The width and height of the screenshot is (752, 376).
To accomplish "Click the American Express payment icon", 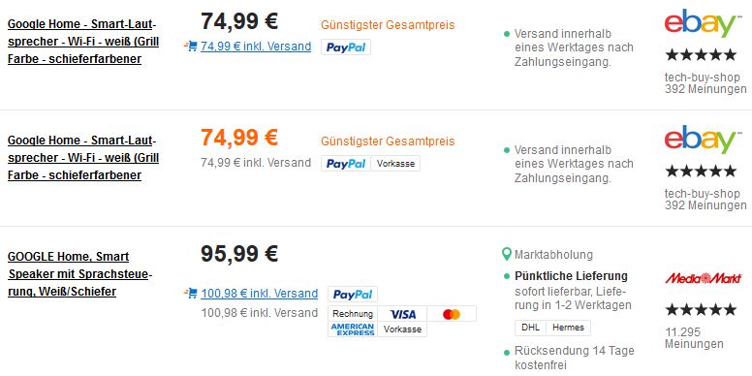I will pos(353,329).
